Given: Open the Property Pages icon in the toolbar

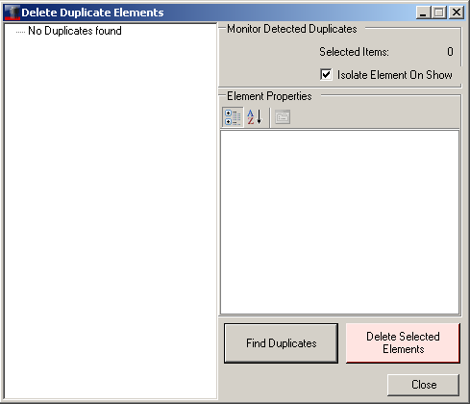Looking at the screenshot, I should (x=283, y=117).
